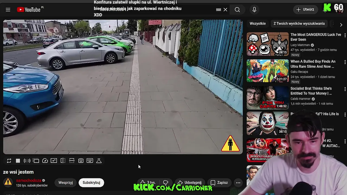Screen dimensions: 347x195
Task: Subscribe with the Subskrybuj button
Action: (91, 183)
